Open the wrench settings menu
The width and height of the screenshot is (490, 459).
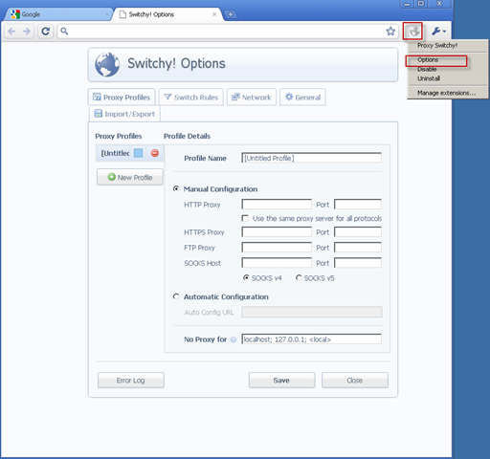tap(439, 32)
